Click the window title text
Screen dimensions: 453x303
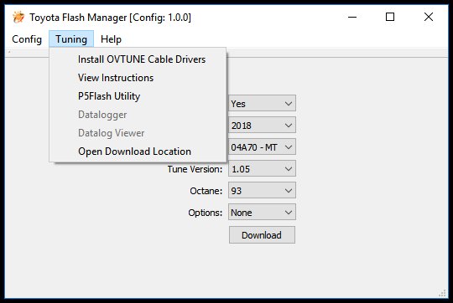pos(110,18)
